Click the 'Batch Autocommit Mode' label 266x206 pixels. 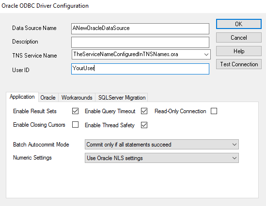[41, 145]
